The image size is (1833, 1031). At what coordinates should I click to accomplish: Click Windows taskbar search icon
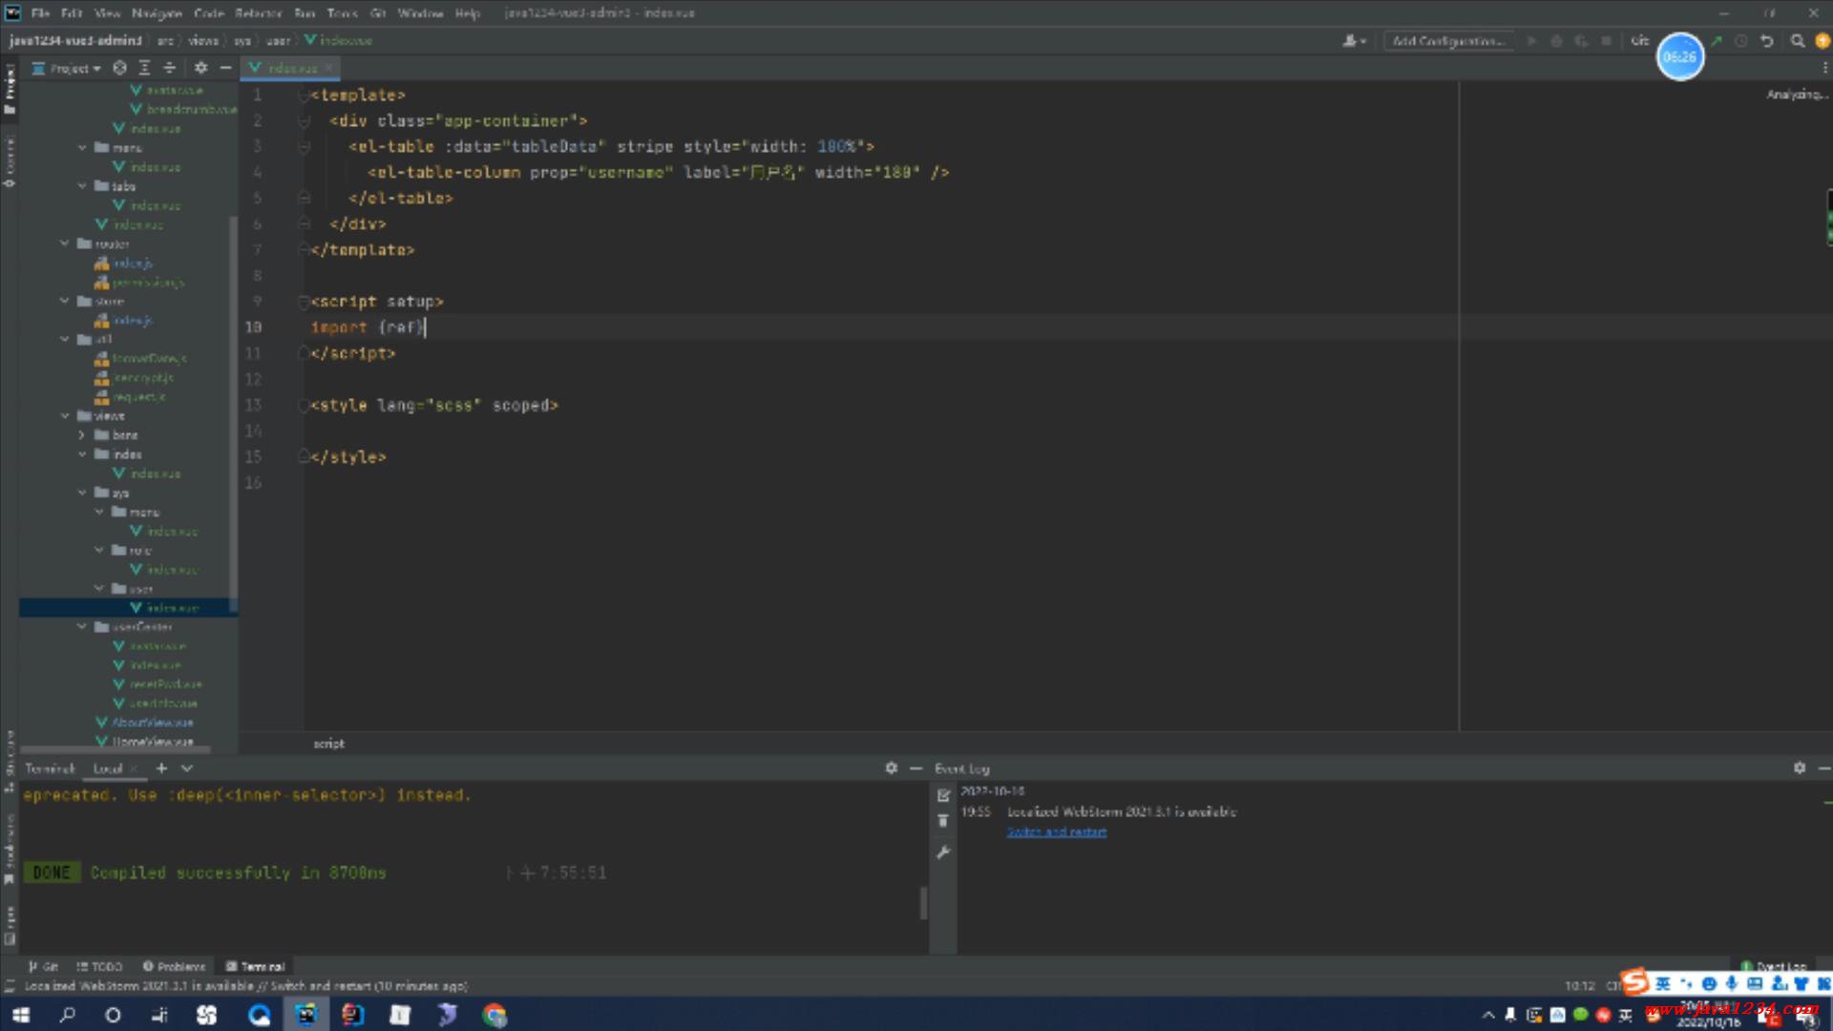coord(67,1015)
